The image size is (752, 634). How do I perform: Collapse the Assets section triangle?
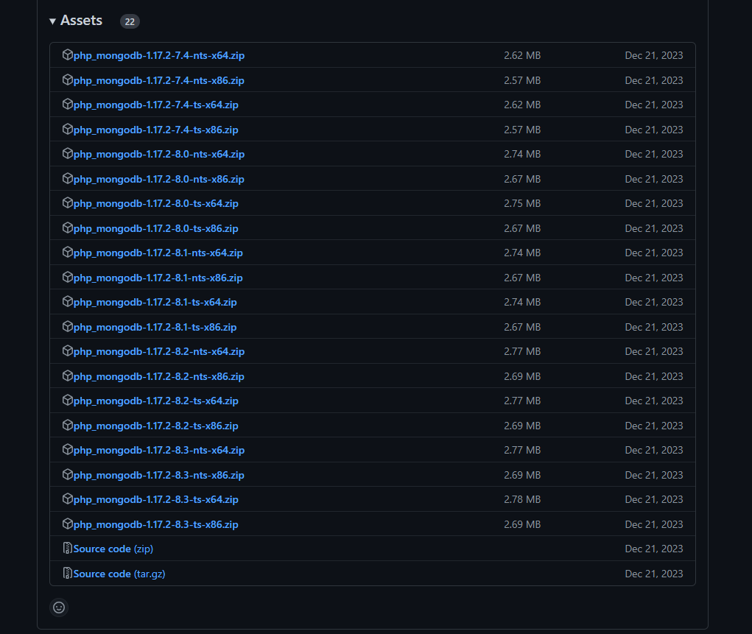pos(53,21)
